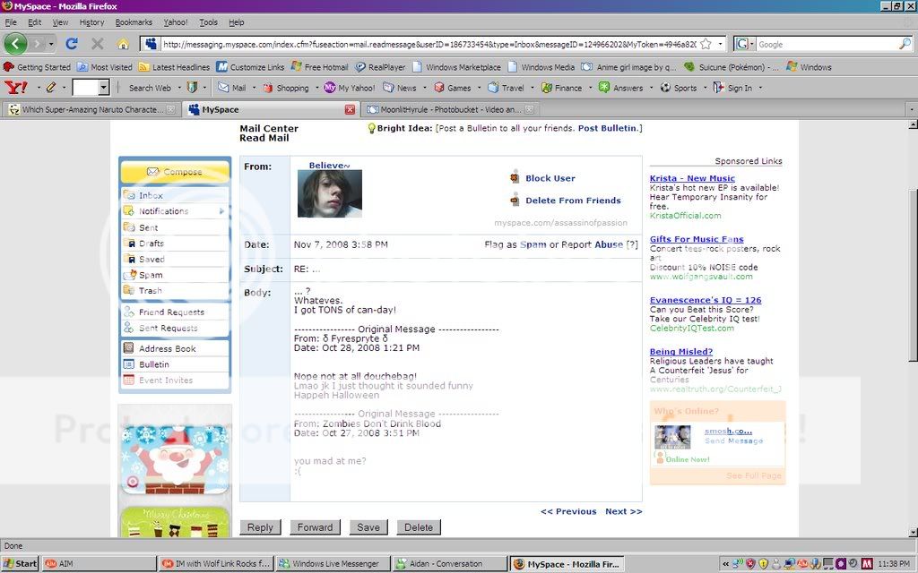Click the Firefox reload page icon

click(x=72, y=44)
